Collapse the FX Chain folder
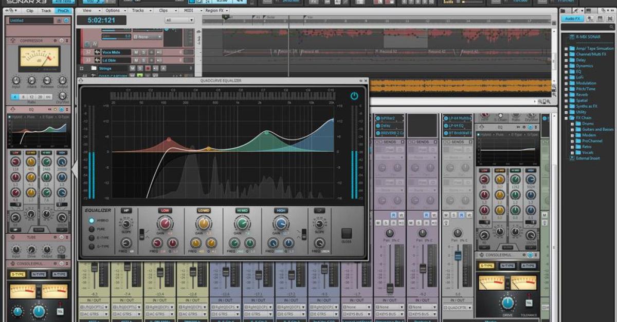The height and width of the screenshot is (322, 617). (x=566, y=118)
